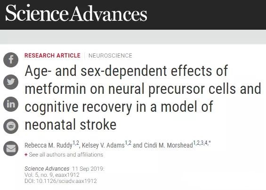Share article on Twitter
Image resolution: width=266 pixels, height=190 pixels.
coord(11,82)
